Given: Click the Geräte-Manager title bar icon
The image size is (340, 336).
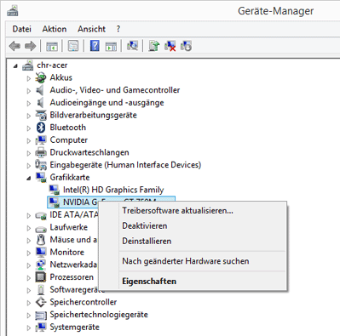Looking at the screenshot, I should pyautogui.click(x=13, y=11).
